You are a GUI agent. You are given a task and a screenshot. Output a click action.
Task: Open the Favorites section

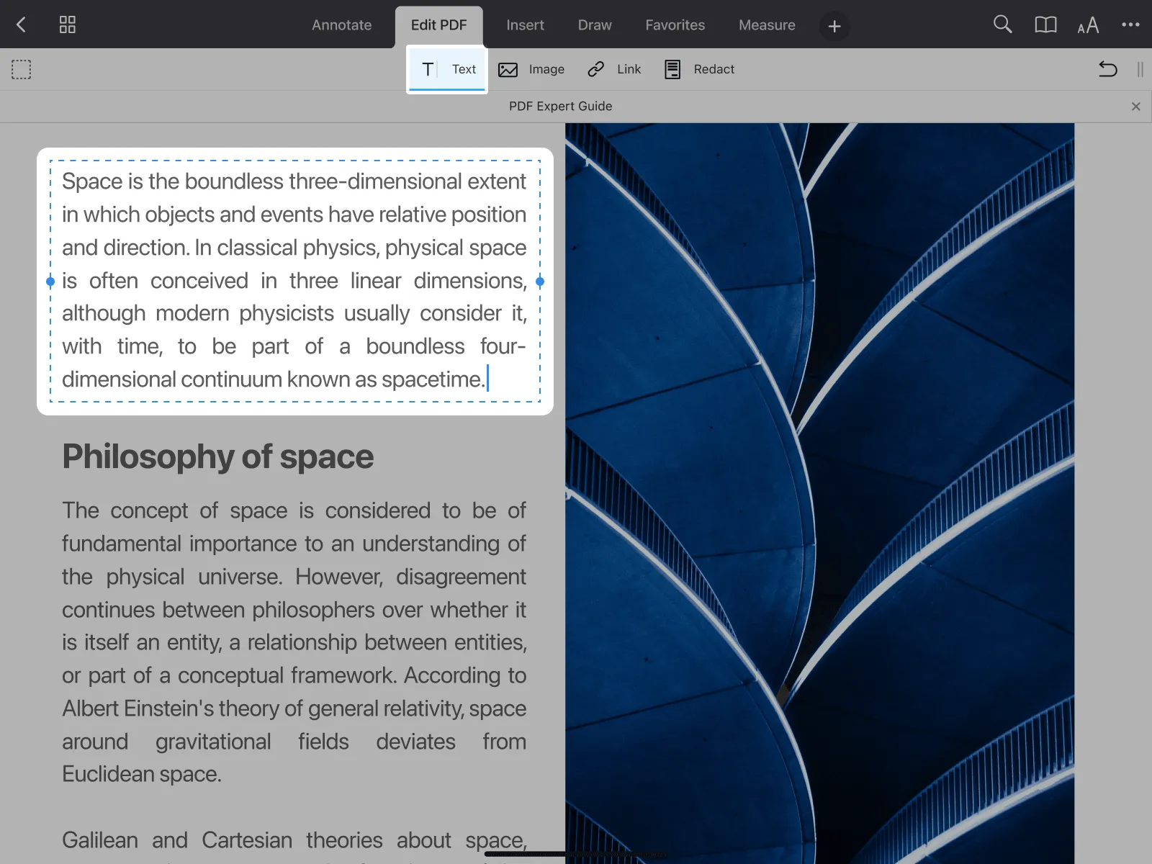675,24
